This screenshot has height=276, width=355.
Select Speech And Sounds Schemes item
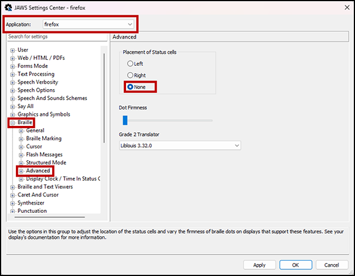[52, 98]
